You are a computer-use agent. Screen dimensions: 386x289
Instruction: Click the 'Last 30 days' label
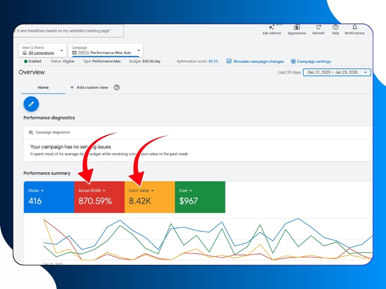click(x=289, y=72)
